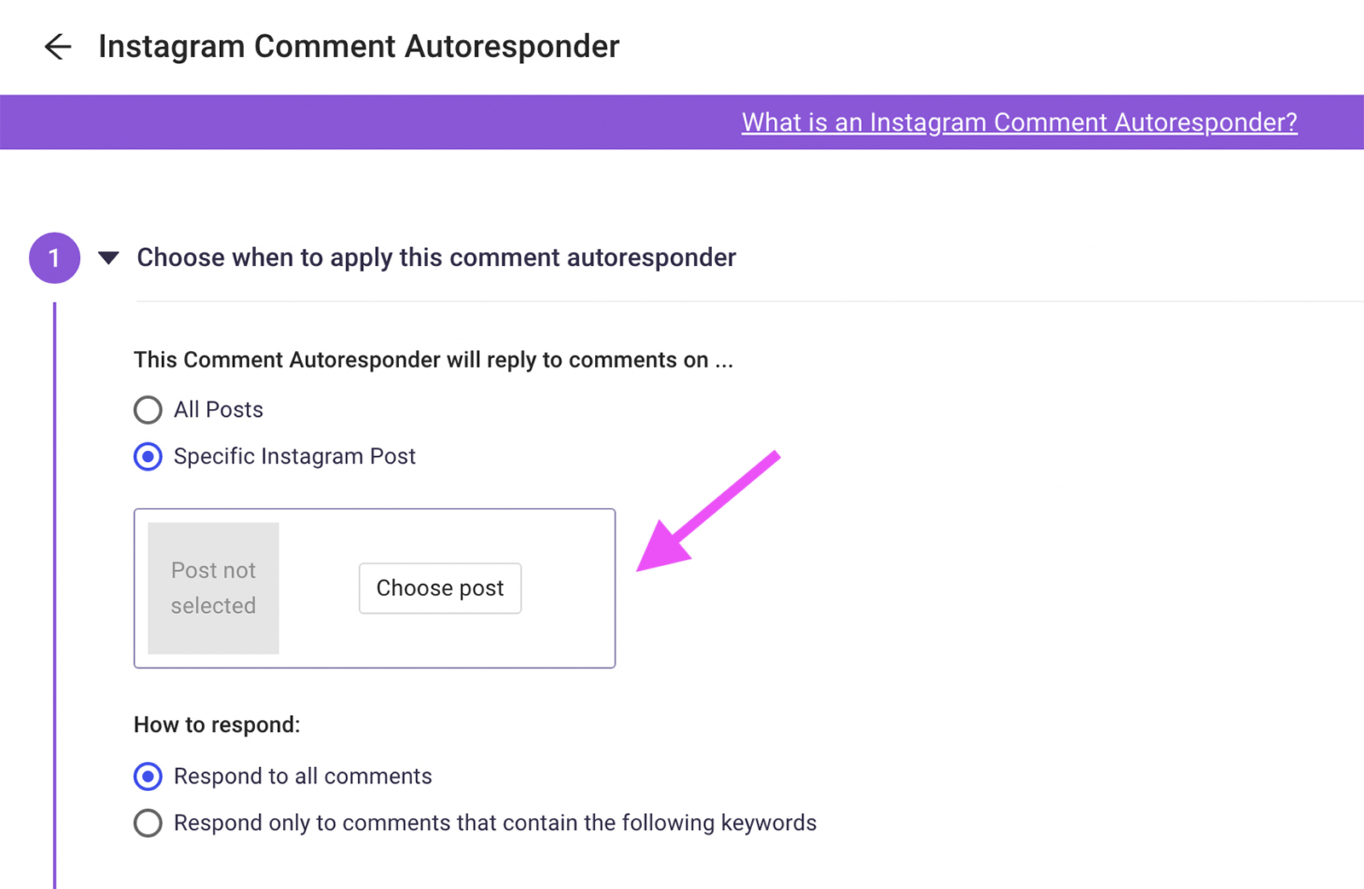Choose the "Respond to all comments" radio button
The image size is (1364, 889).
coord(147,776)
